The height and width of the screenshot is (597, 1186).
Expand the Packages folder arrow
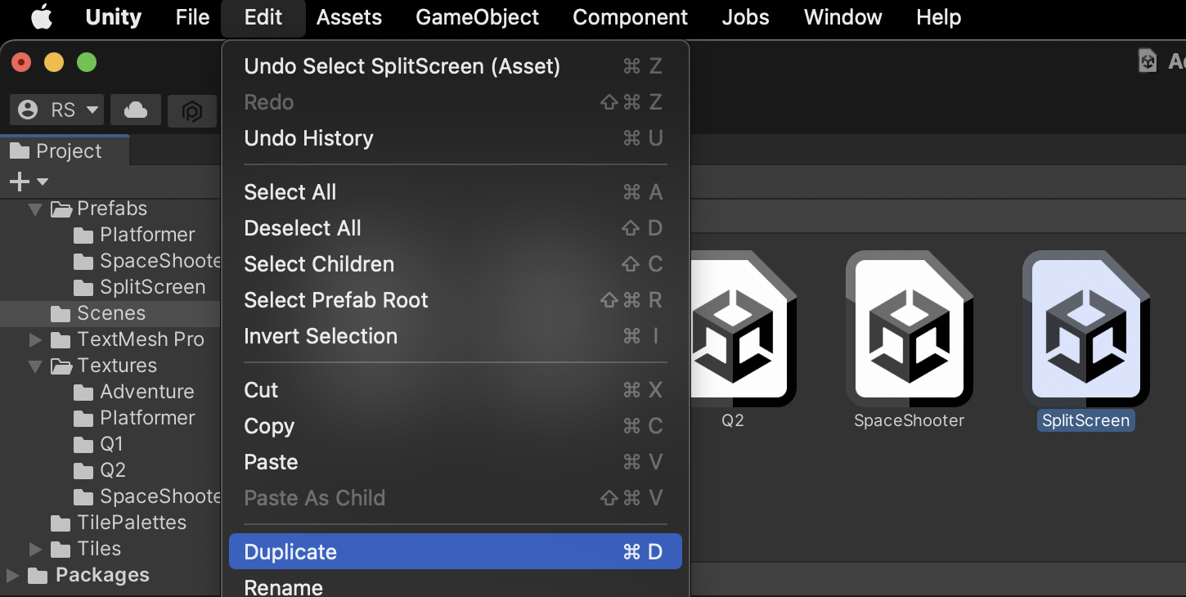coord(12,576)
